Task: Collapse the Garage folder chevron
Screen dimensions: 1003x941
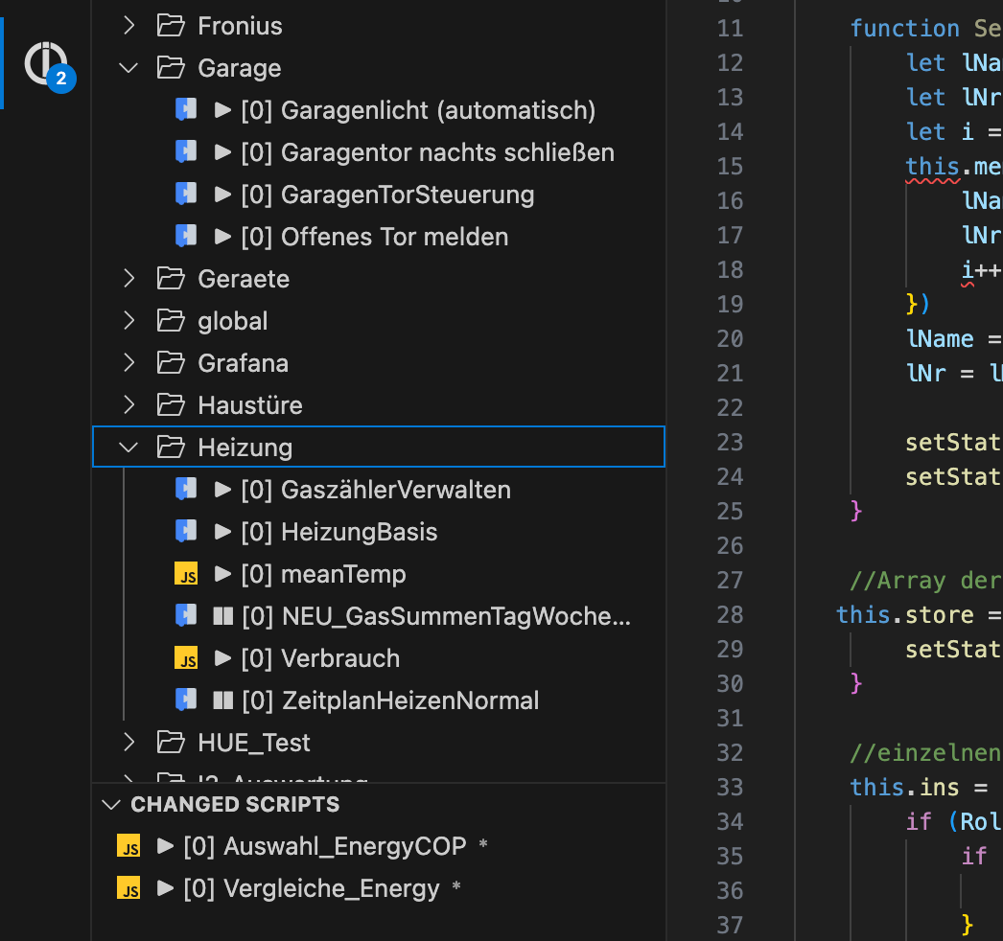Action: (x=129, y=68)
